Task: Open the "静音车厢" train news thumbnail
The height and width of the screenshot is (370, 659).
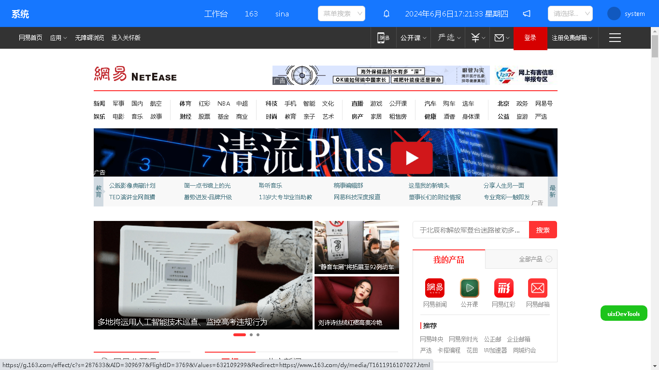Action: pyautogui.click(x=357, y=247)
